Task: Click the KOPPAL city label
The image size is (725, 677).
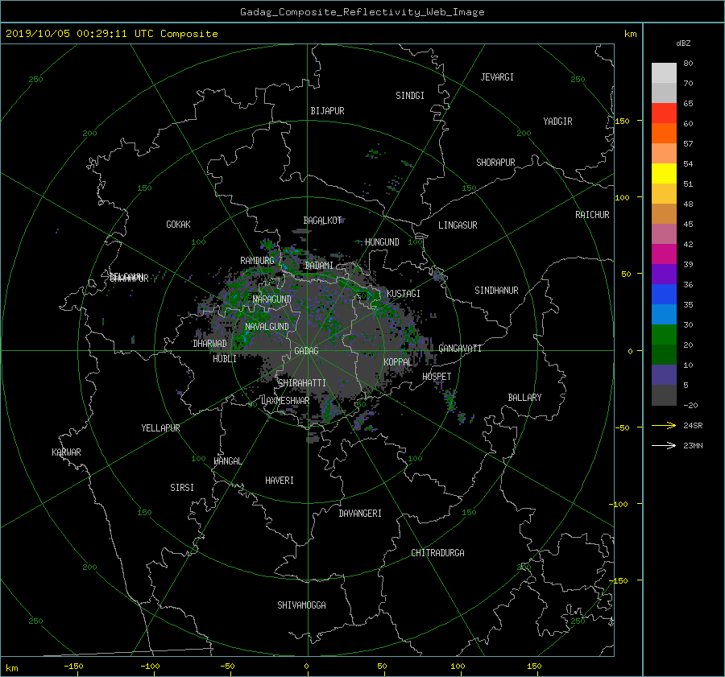Action: (x=398, y=362)
